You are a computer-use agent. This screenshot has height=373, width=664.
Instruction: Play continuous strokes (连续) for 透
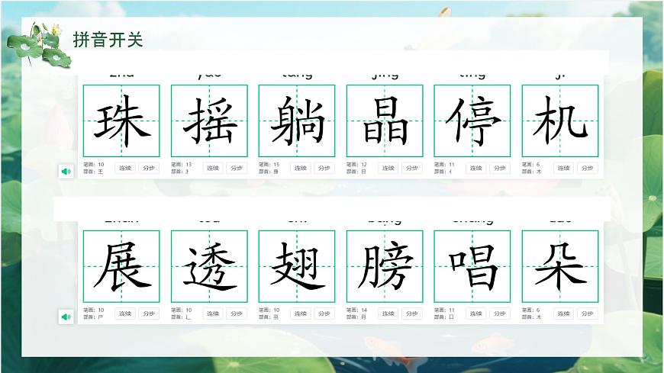pyautogui.click(x=213, y=314)
